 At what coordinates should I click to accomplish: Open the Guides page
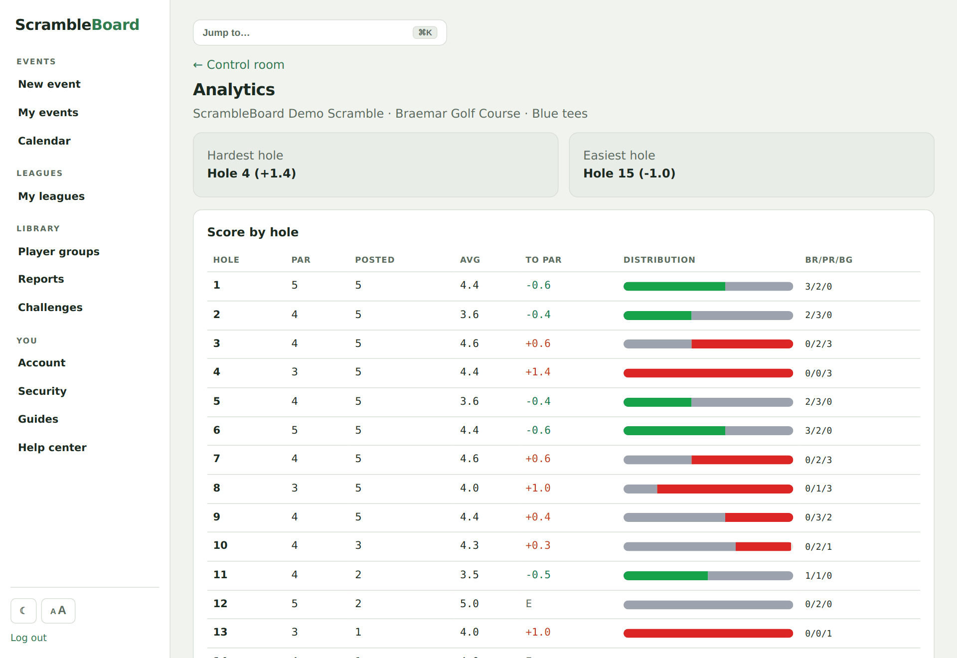(38, 419)
